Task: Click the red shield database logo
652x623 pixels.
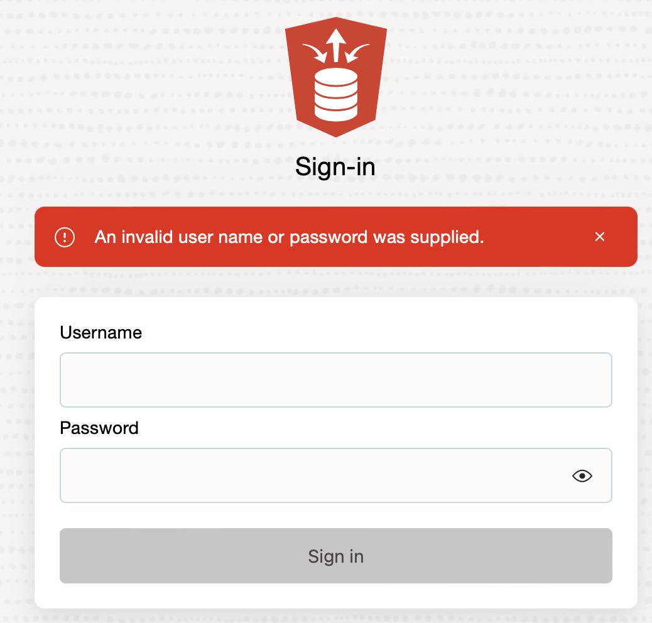Action: (x=336, y=77)
